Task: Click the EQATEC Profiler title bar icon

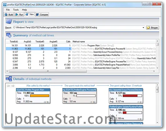Action: point(5,5)
